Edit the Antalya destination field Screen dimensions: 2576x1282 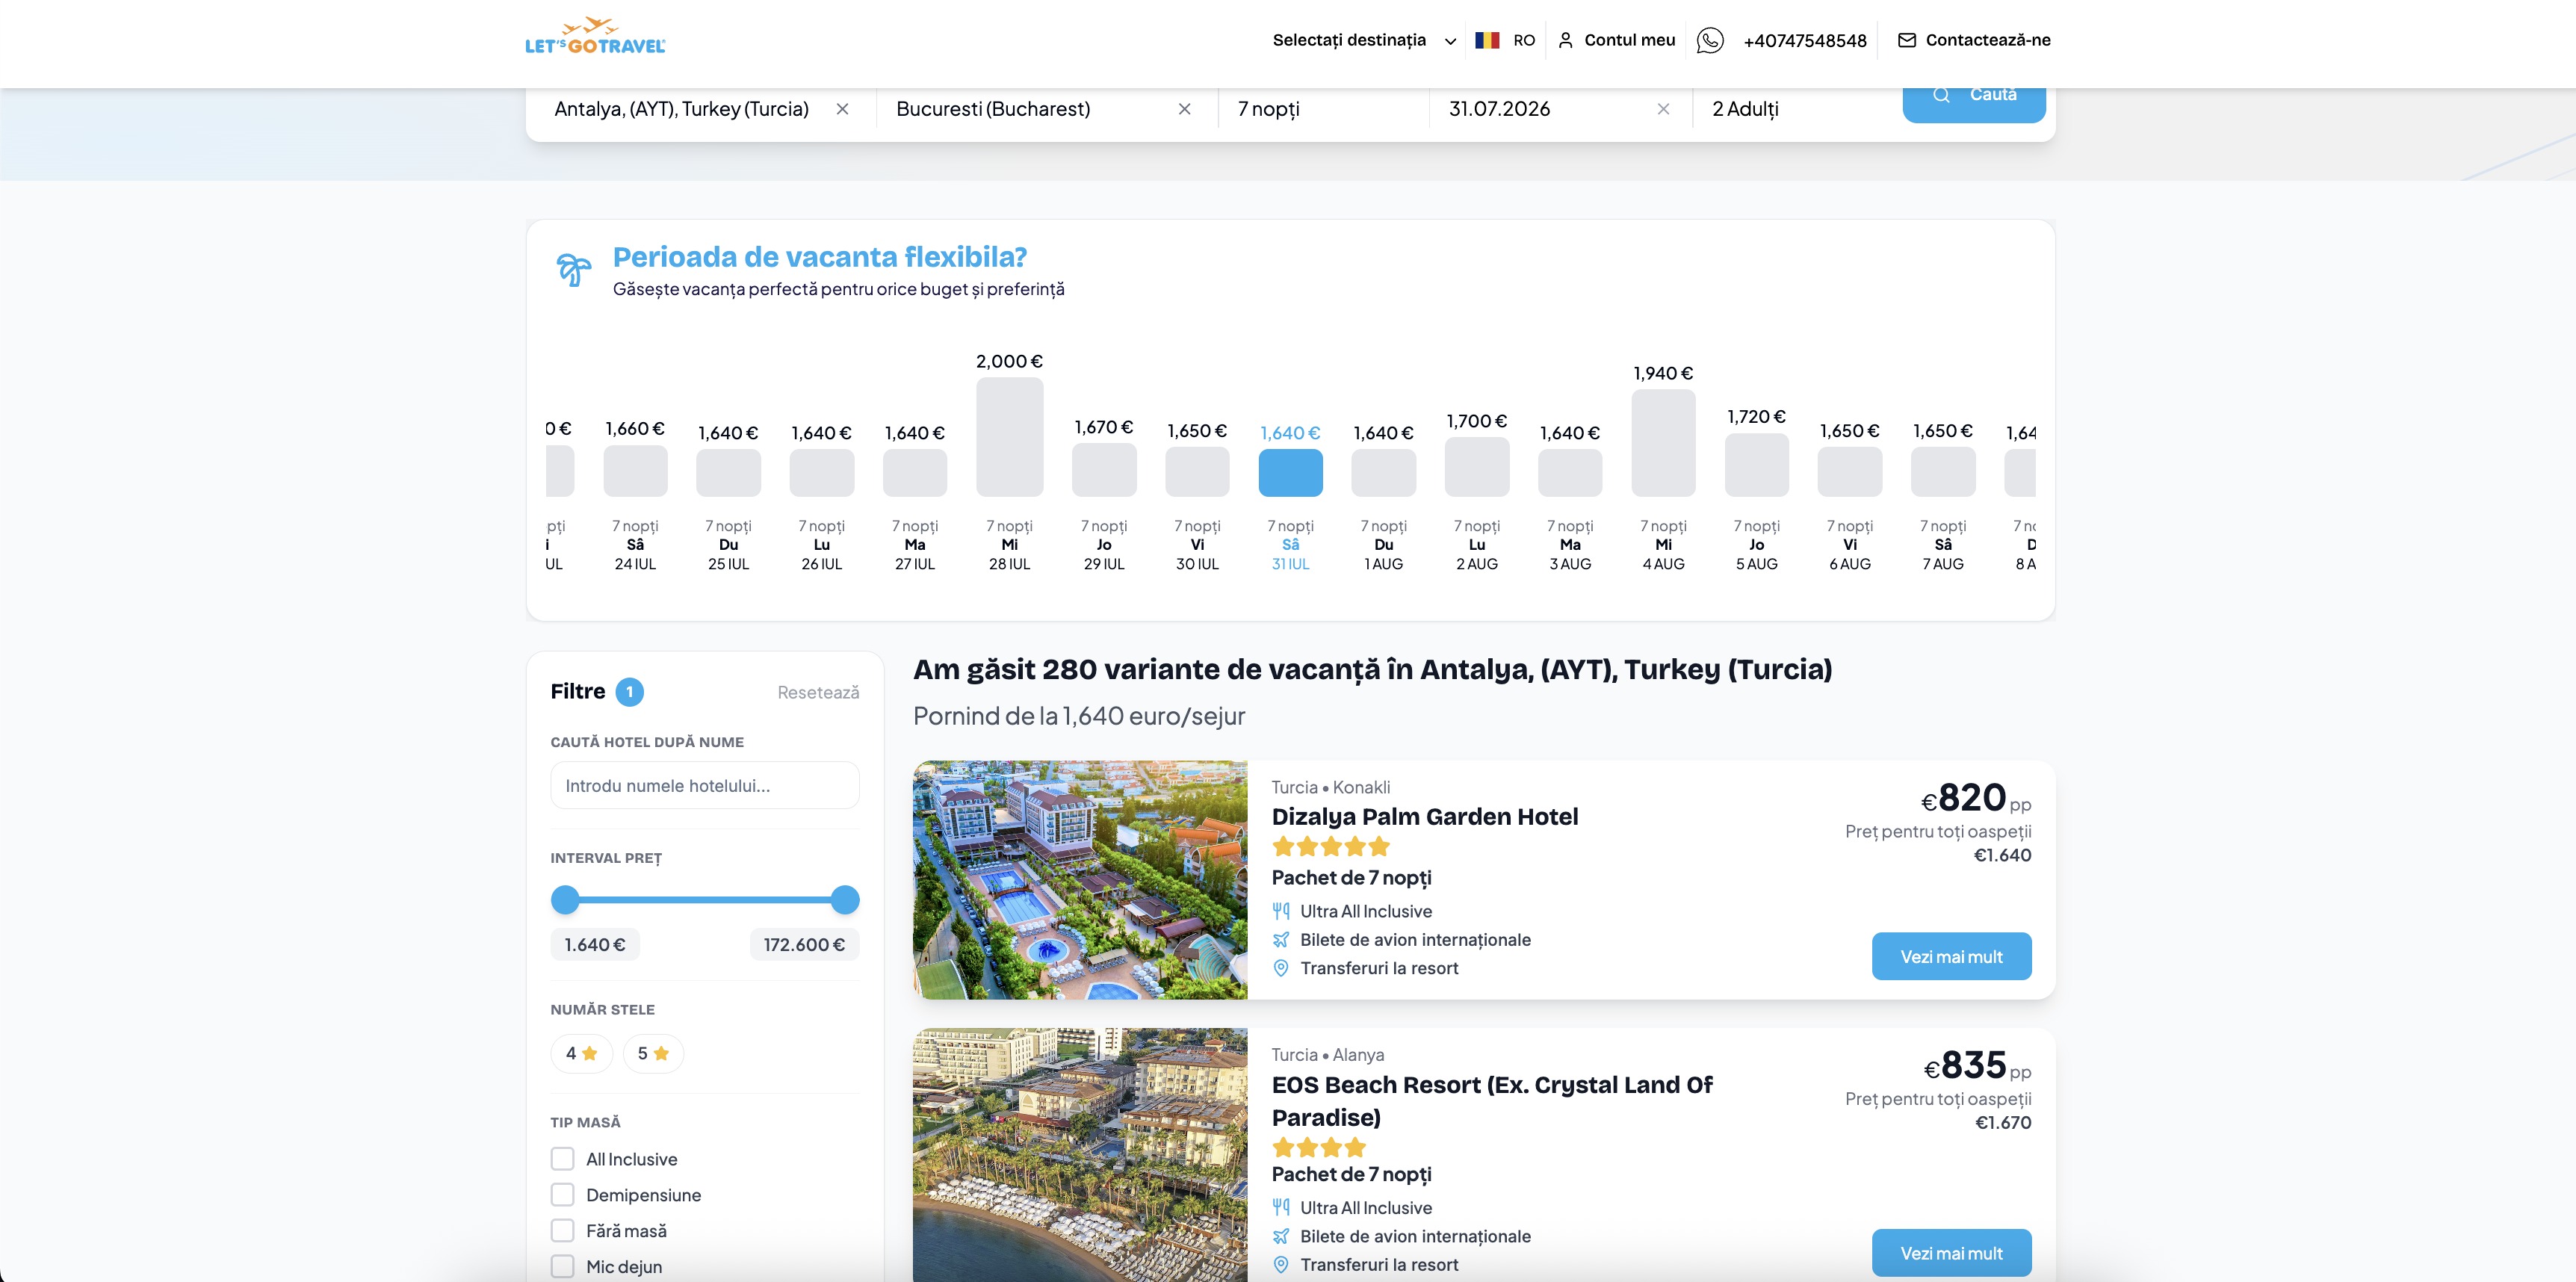[x=681, y=109]
